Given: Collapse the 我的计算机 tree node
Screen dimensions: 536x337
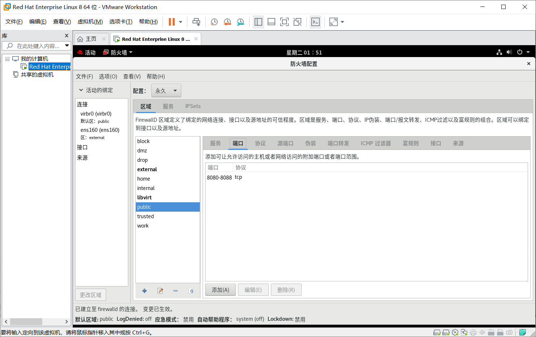Looking at the screenshot, I should pyautogui.click(x=7, y=59).
